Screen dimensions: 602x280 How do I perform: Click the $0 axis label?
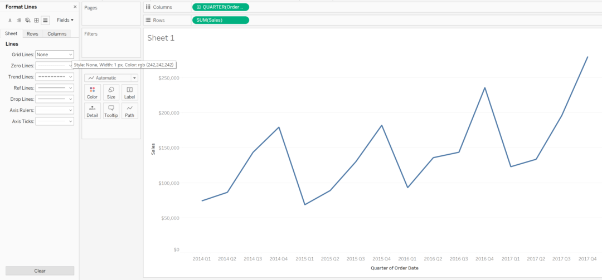[176, 250]
